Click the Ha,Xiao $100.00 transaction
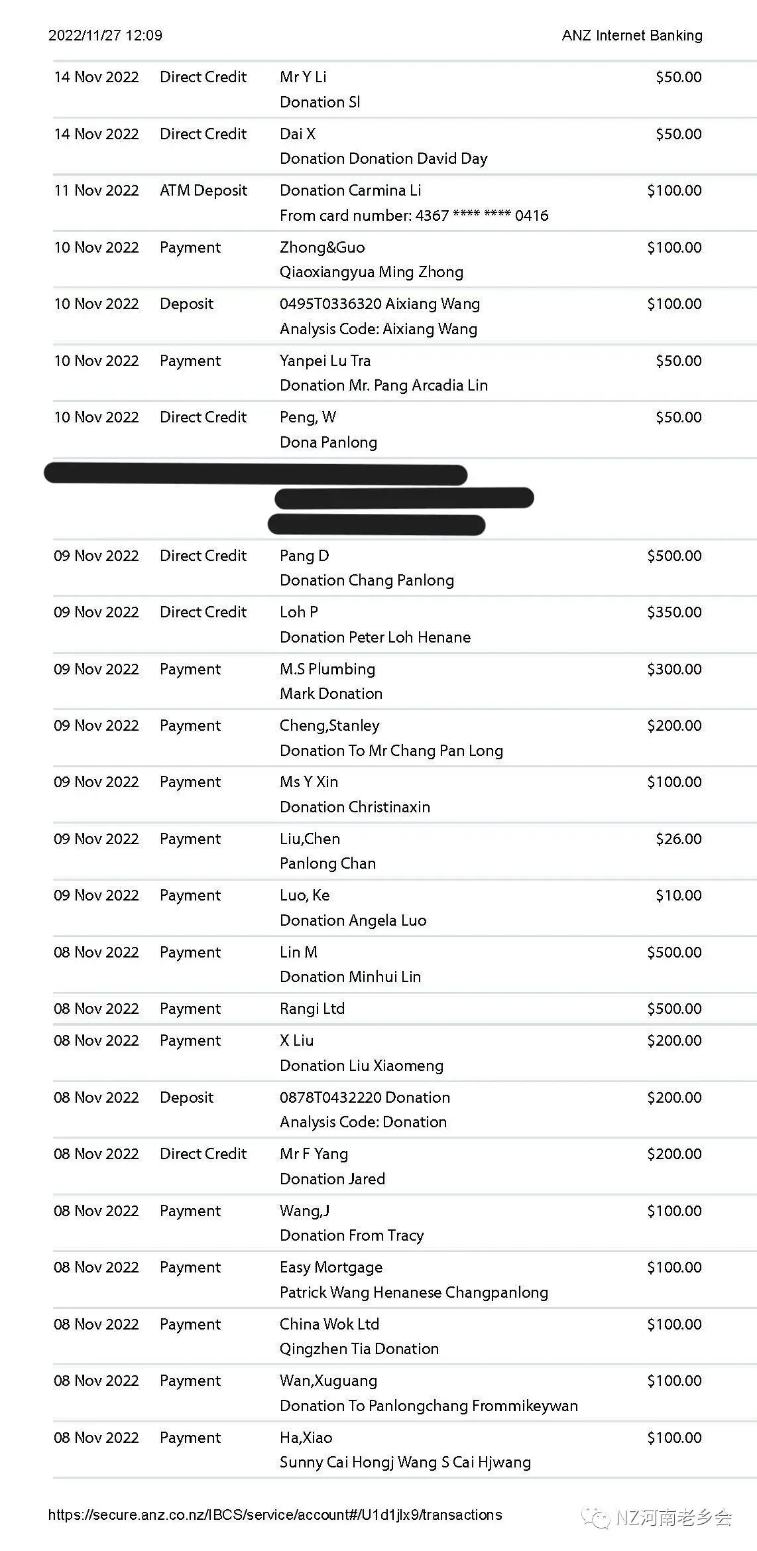Image resolution: width=757 pixels, height=1551 pixels. pyautogui.click(x=404, y=1450)
